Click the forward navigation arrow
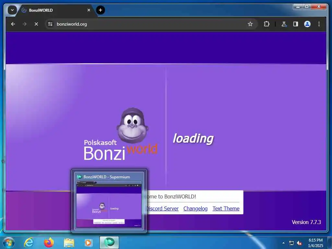The width and height of the screenshot is (332, 249). click(25, 24)
